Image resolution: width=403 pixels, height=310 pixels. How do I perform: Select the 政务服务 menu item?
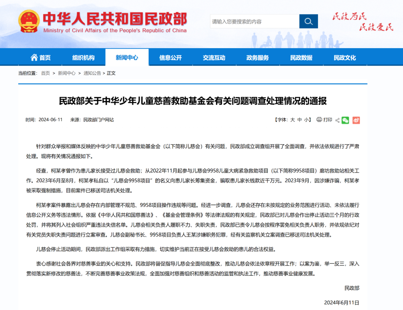tap(257, 57)
